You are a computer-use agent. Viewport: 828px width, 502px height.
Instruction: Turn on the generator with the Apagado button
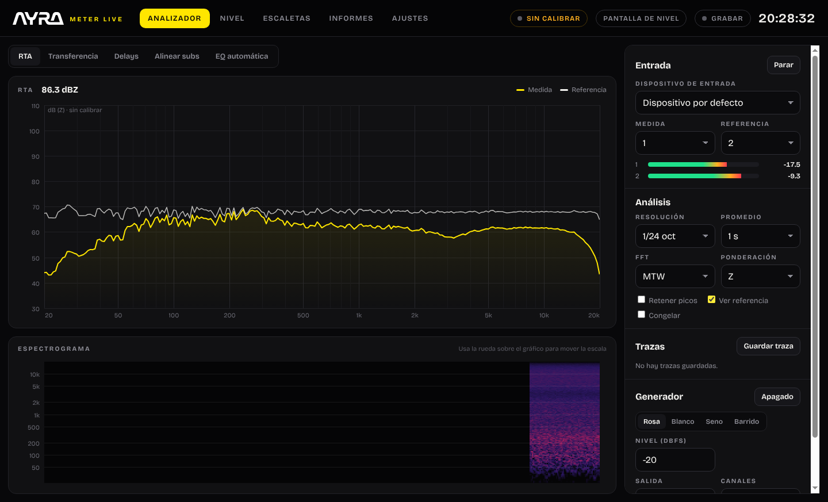pos(777,397)
